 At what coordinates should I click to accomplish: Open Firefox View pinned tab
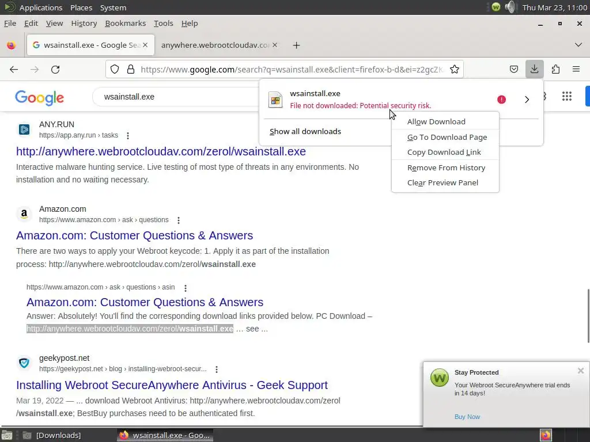12,45
